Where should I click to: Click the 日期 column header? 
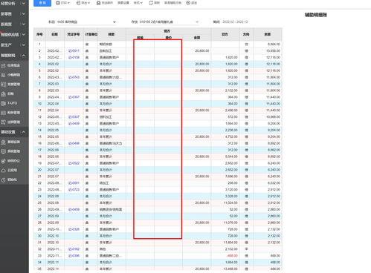55,34
